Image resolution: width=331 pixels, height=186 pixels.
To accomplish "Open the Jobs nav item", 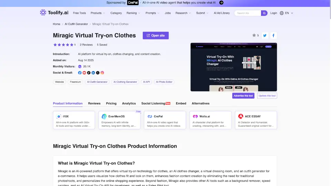I will click(x=168, y=13).
